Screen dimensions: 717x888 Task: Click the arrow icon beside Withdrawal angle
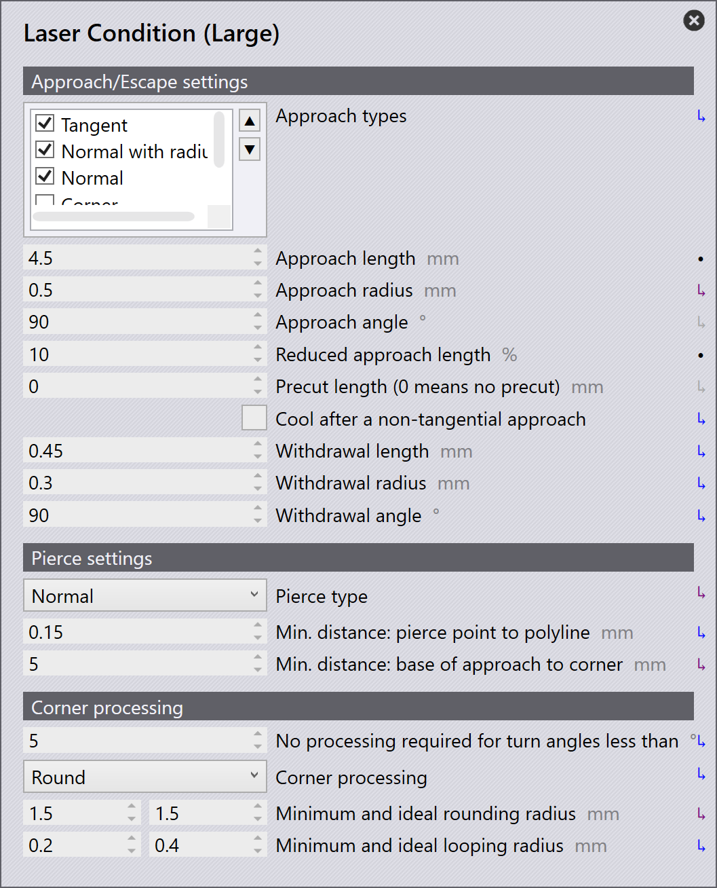pos(701,516)
